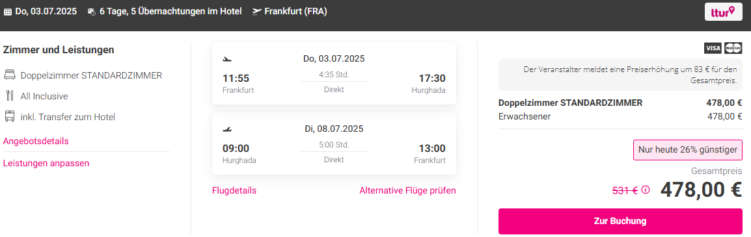Select the return flight card Hurghada to Frankfurt
Screen dimensions: 751x237
pyautogui.click(x=334, y=144)
